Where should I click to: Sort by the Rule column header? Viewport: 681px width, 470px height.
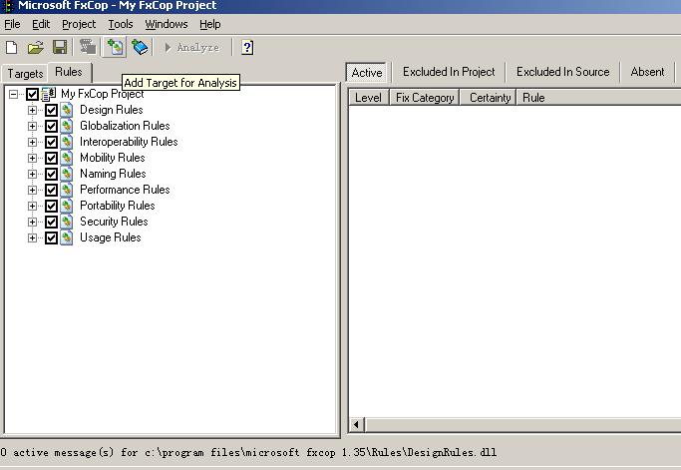point(598,98)
